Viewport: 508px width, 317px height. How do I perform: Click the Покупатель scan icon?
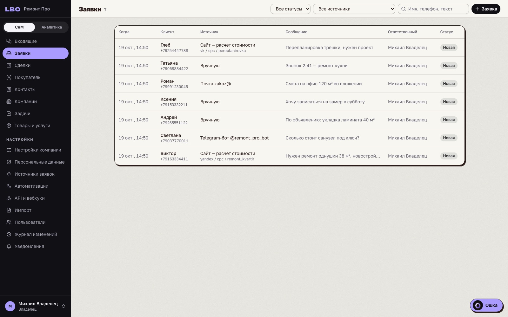coord(9,77)
